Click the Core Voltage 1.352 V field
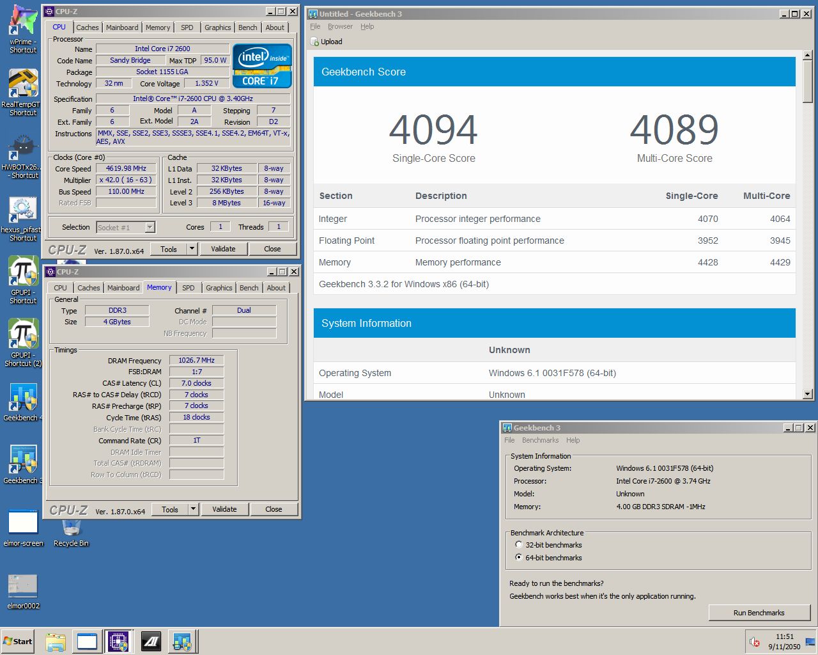 [206, 83]
